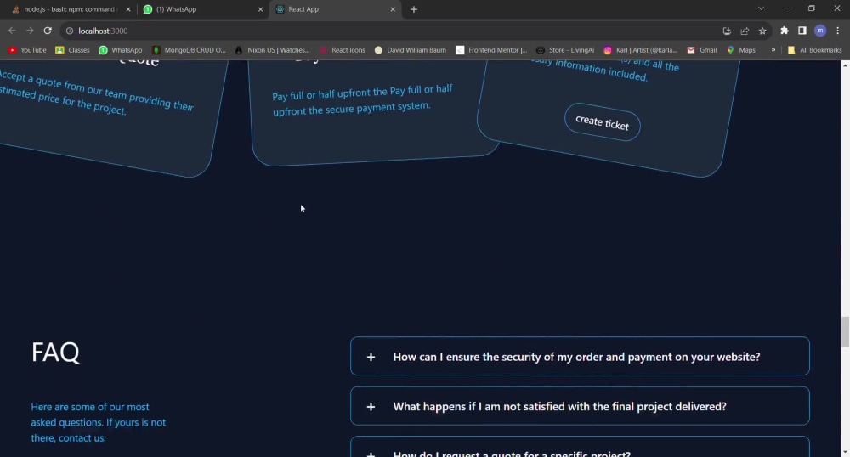Open the MongoDB CRUD bookmark
Image resolution: width=850 pixels, height=457 pixels.
click(x=189, y=50)
